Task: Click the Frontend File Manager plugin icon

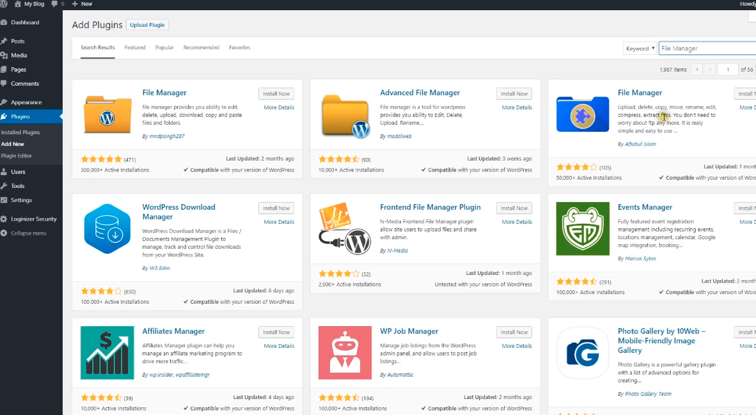Action: [345, 229]
